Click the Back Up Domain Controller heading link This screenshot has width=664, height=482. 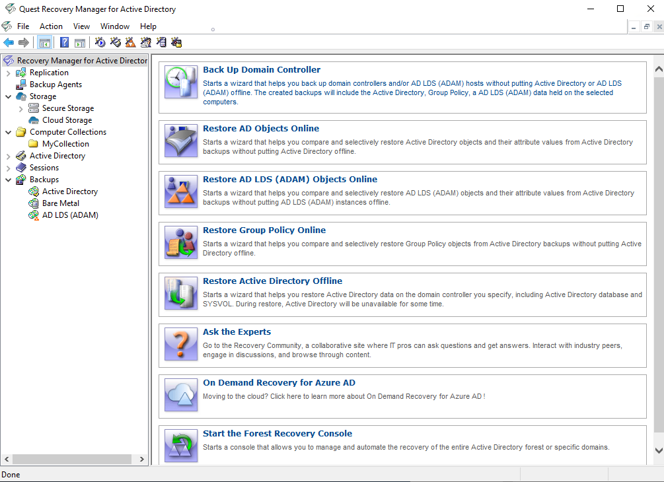coord(262,70)
